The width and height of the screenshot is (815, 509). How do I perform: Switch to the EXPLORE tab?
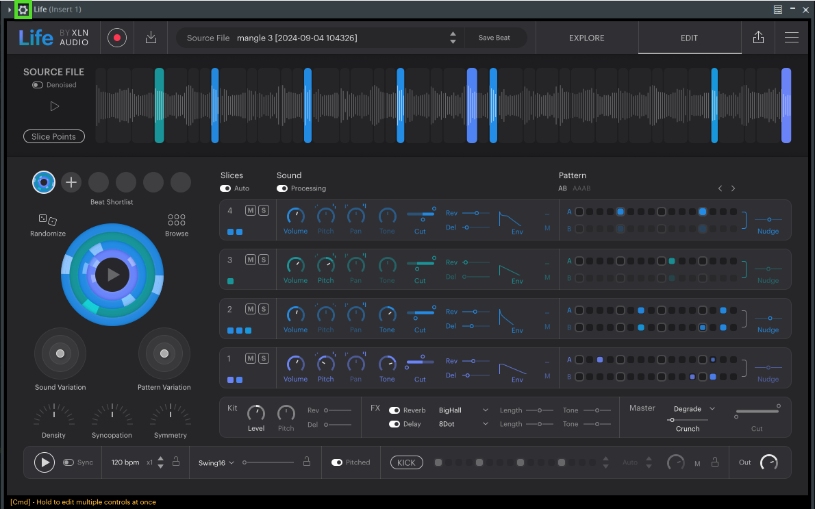(586, 38)
